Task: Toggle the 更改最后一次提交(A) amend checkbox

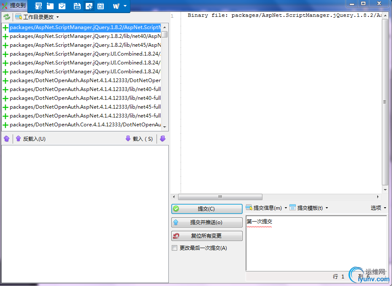Action: 175,248
